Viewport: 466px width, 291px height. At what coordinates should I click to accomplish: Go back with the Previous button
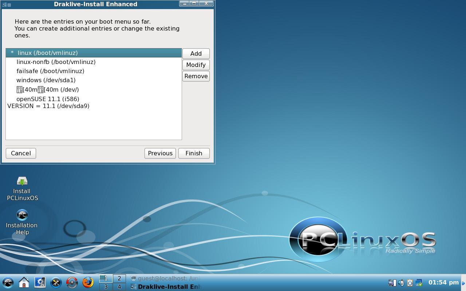pyautogui.click(x=160, y=153)
